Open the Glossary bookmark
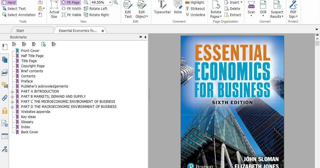320x168 pixels. point(27,122)
